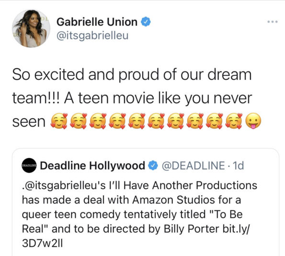Click the Gabrielle Union display name
Image resolution: width=285 pixels, height=256 pixels.
[97, 22]
